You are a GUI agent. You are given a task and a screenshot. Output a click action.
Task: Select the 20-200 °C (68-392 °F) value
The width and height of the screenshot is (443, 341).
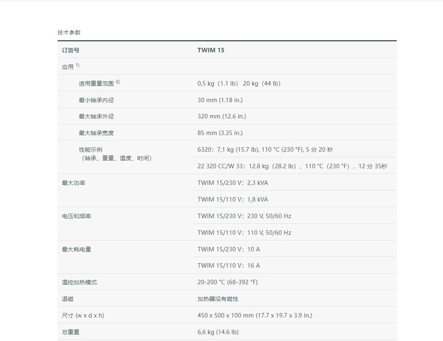point(228,282)
